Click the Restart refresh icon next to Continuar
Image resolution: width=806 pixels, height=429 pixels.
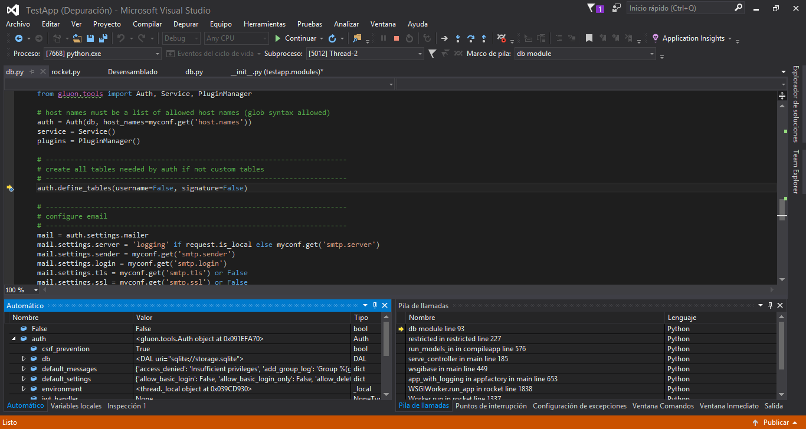click(x=332, y=38)
